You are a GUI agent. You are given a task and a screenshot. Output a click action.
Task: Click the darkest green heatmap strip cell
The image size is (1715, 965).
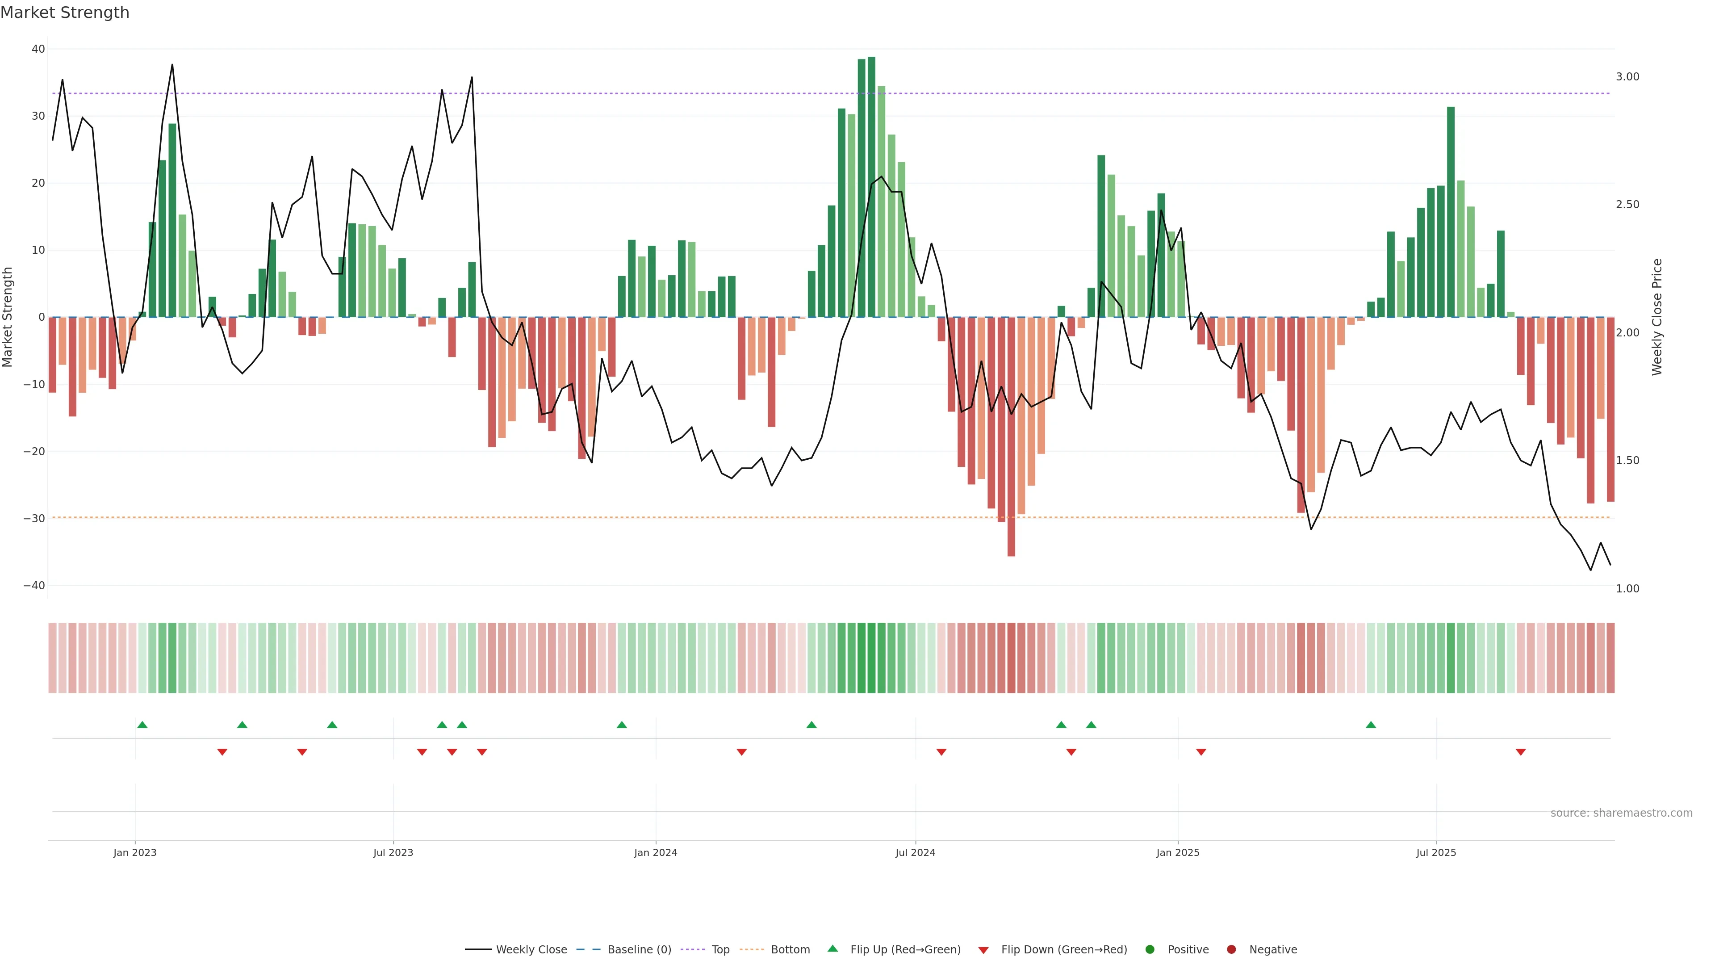[x=871, y=658]
